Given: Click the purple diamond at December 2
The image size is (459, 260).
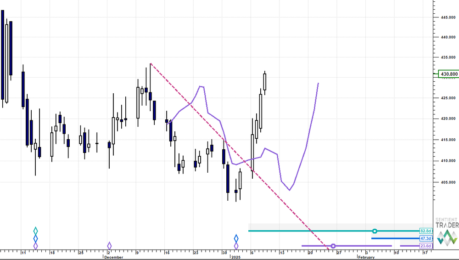Looking at the screenshot, I should point(109,246).
